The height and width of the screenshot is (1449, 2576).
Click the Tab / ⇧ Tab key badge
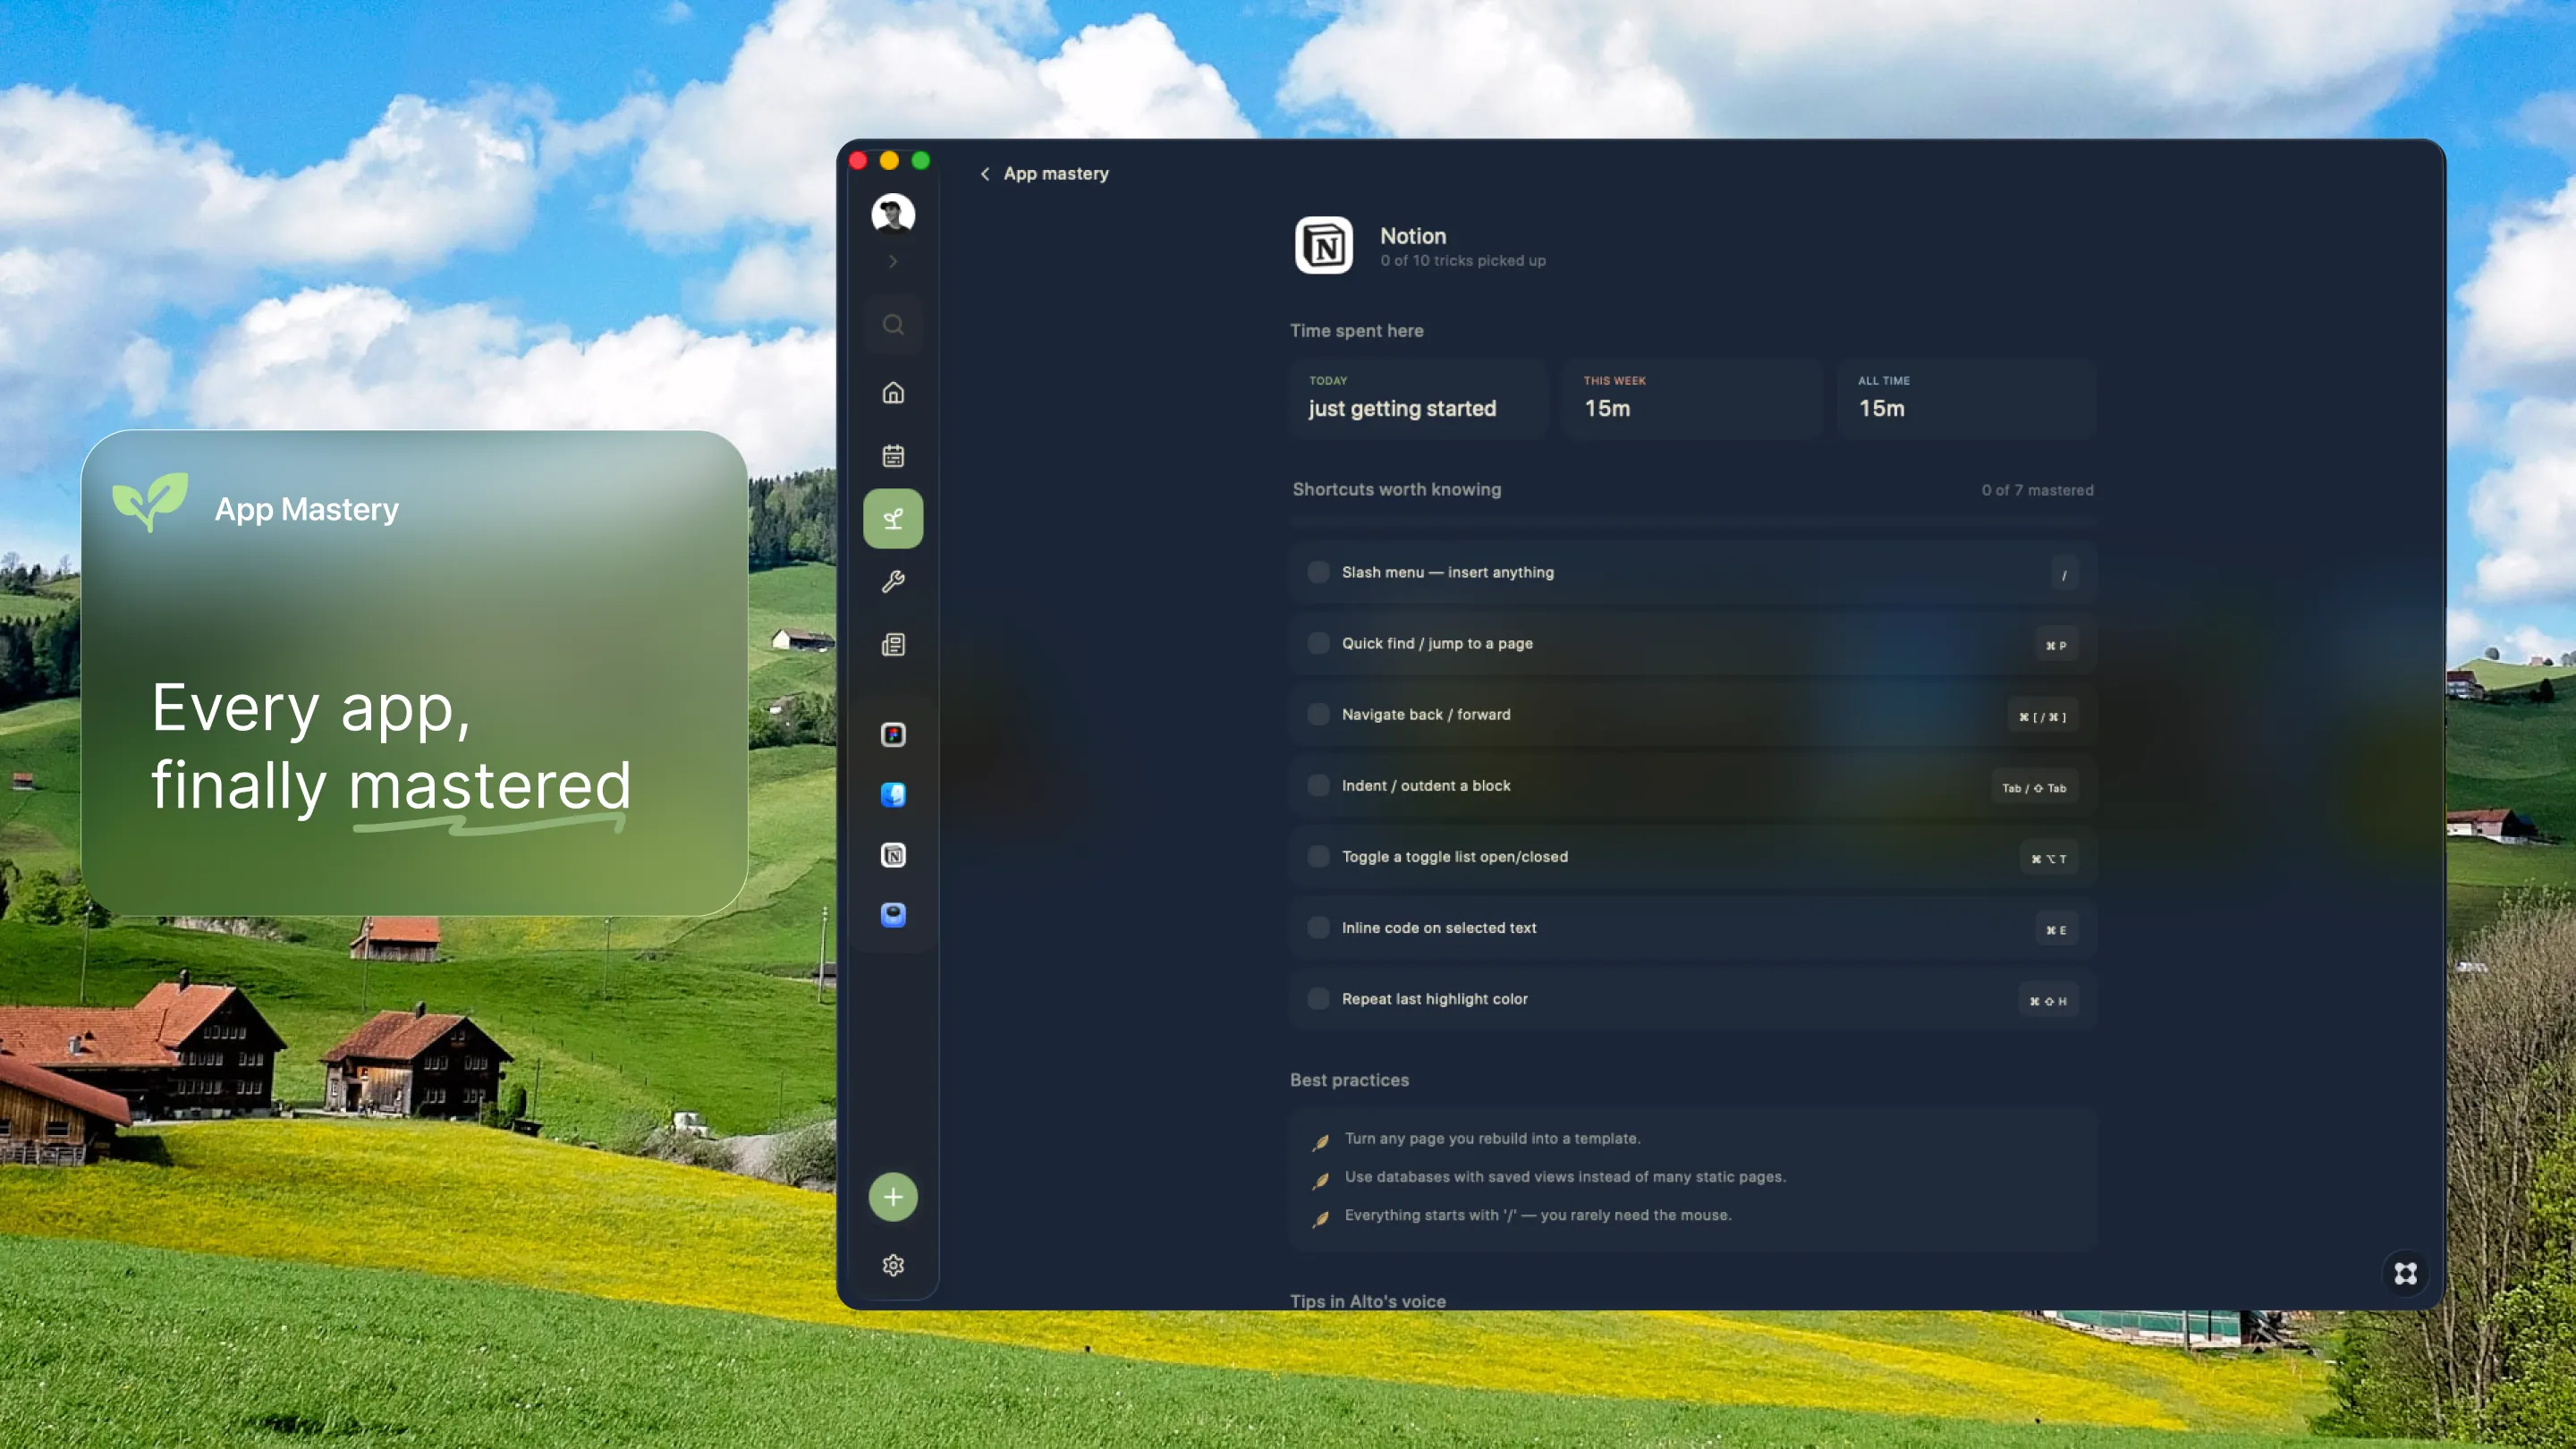tap(2034, 786)
